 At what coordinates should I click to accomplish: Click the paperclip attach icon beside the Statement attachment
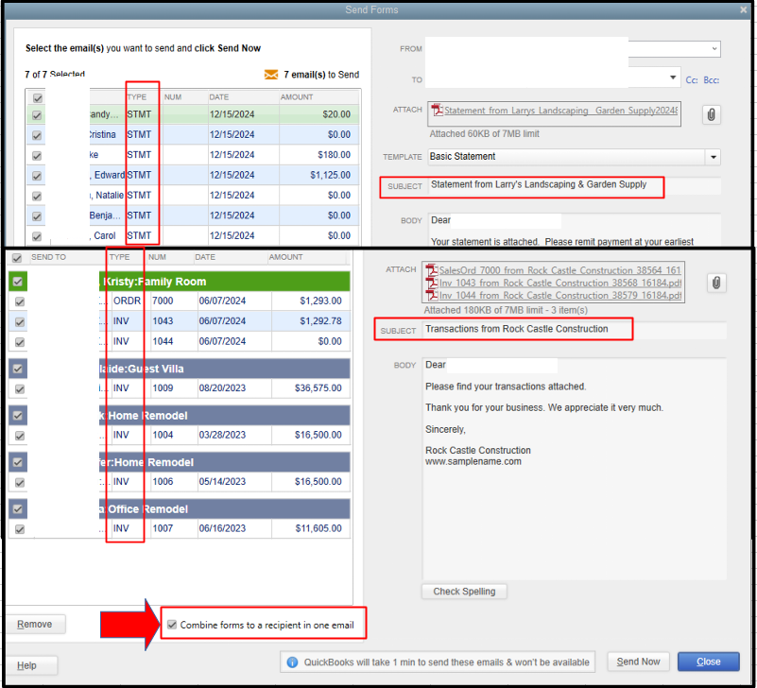click(711, 115)
